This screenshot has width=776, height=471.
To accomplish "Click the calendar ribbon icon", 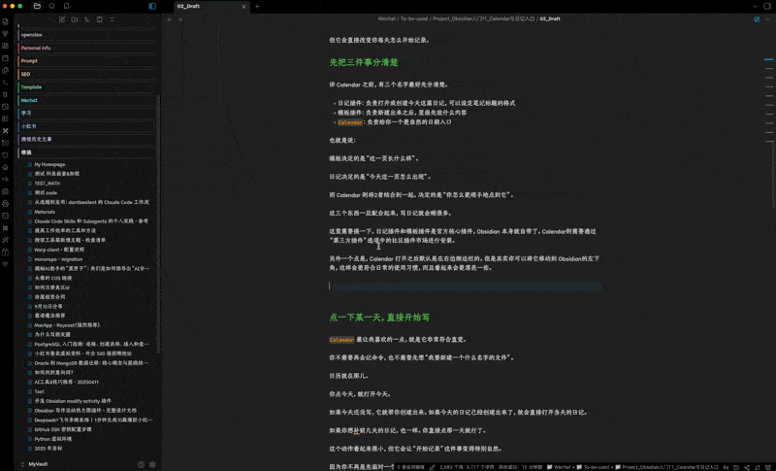I will click(6, 58).
